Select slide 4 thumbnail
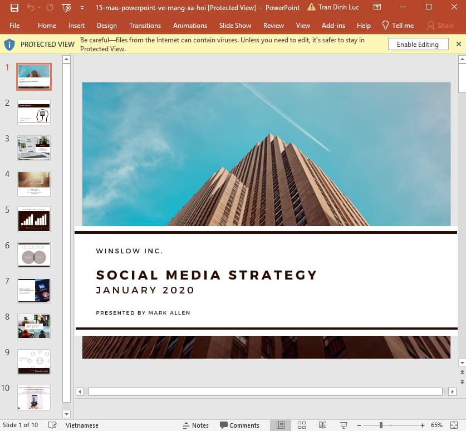This screenshot has height=431, width=466. pos(33,183)
